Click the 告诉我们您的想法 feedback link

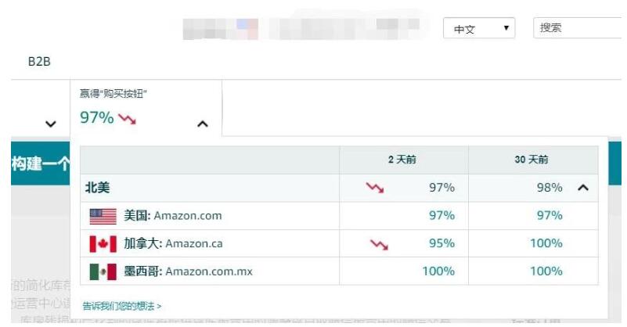click(x=122, y=306)
